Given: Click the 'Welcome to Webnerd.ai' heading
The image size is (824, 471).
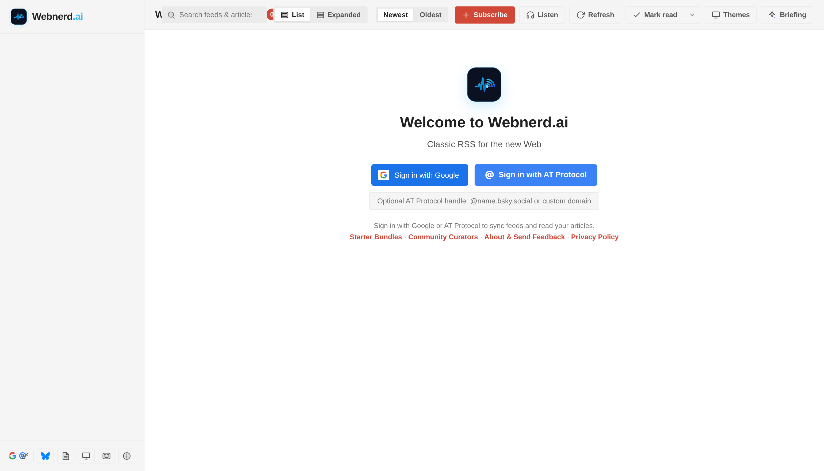Looking at the screenshot, I should click(484, 122).
